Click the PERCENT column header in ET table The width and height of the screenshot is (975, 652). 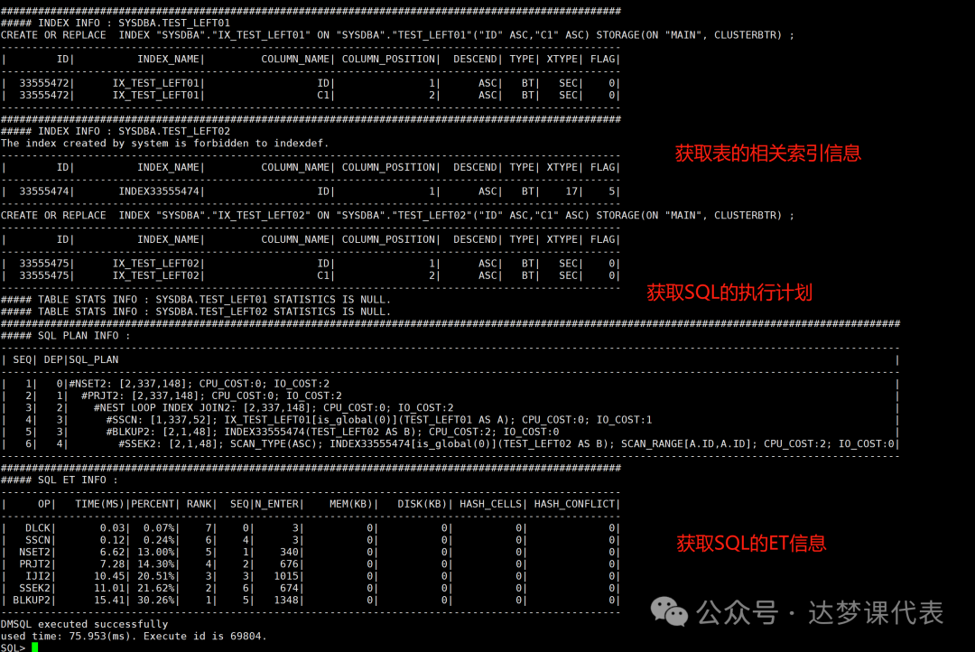(154, 504)
